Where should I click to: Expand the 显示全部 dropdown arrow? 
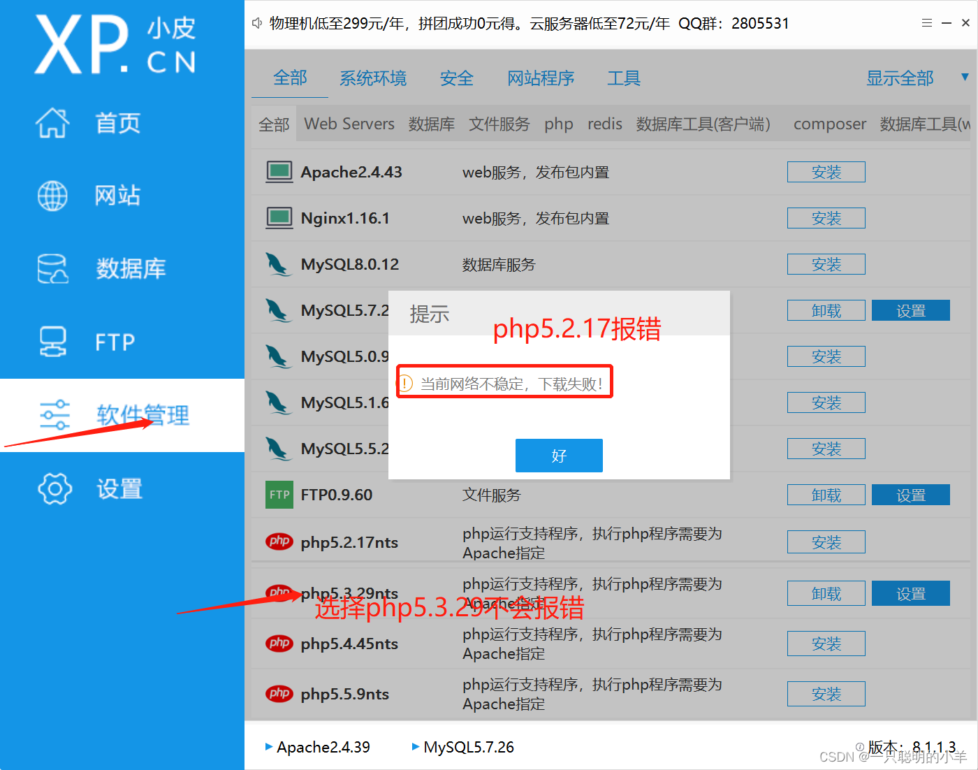coord(965,77)
